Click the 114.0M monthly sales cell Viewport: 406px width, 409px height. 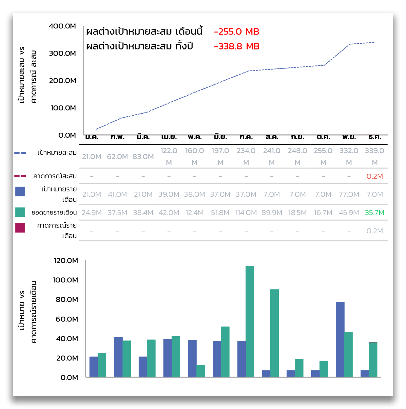tap(246, 212)
